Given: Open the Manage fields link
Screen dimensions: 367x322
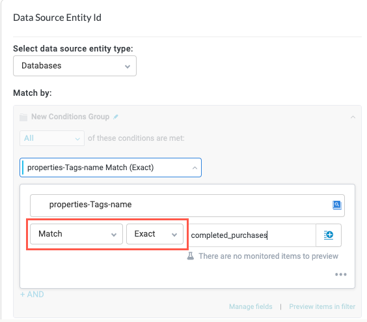Looking at the screenshot, I should [251, 306].
